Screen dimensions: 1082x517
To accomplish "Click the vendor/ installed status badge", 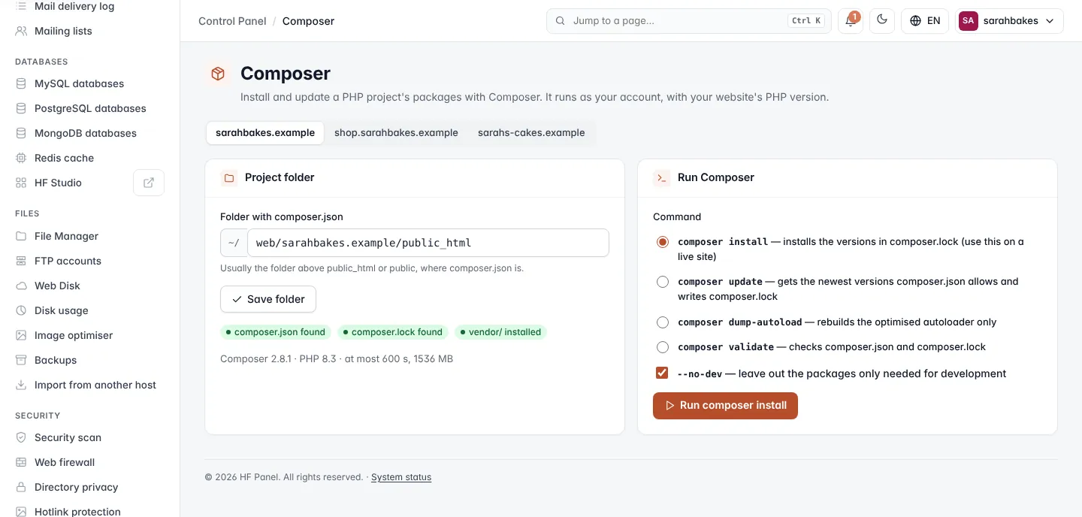I will pyautogui.click(x=500, y=332).
